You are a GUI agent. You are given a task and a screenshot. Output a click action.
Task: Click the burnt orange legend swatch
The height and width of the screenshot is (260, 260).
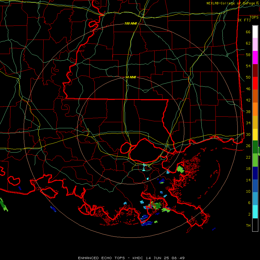tap(255, 96)
